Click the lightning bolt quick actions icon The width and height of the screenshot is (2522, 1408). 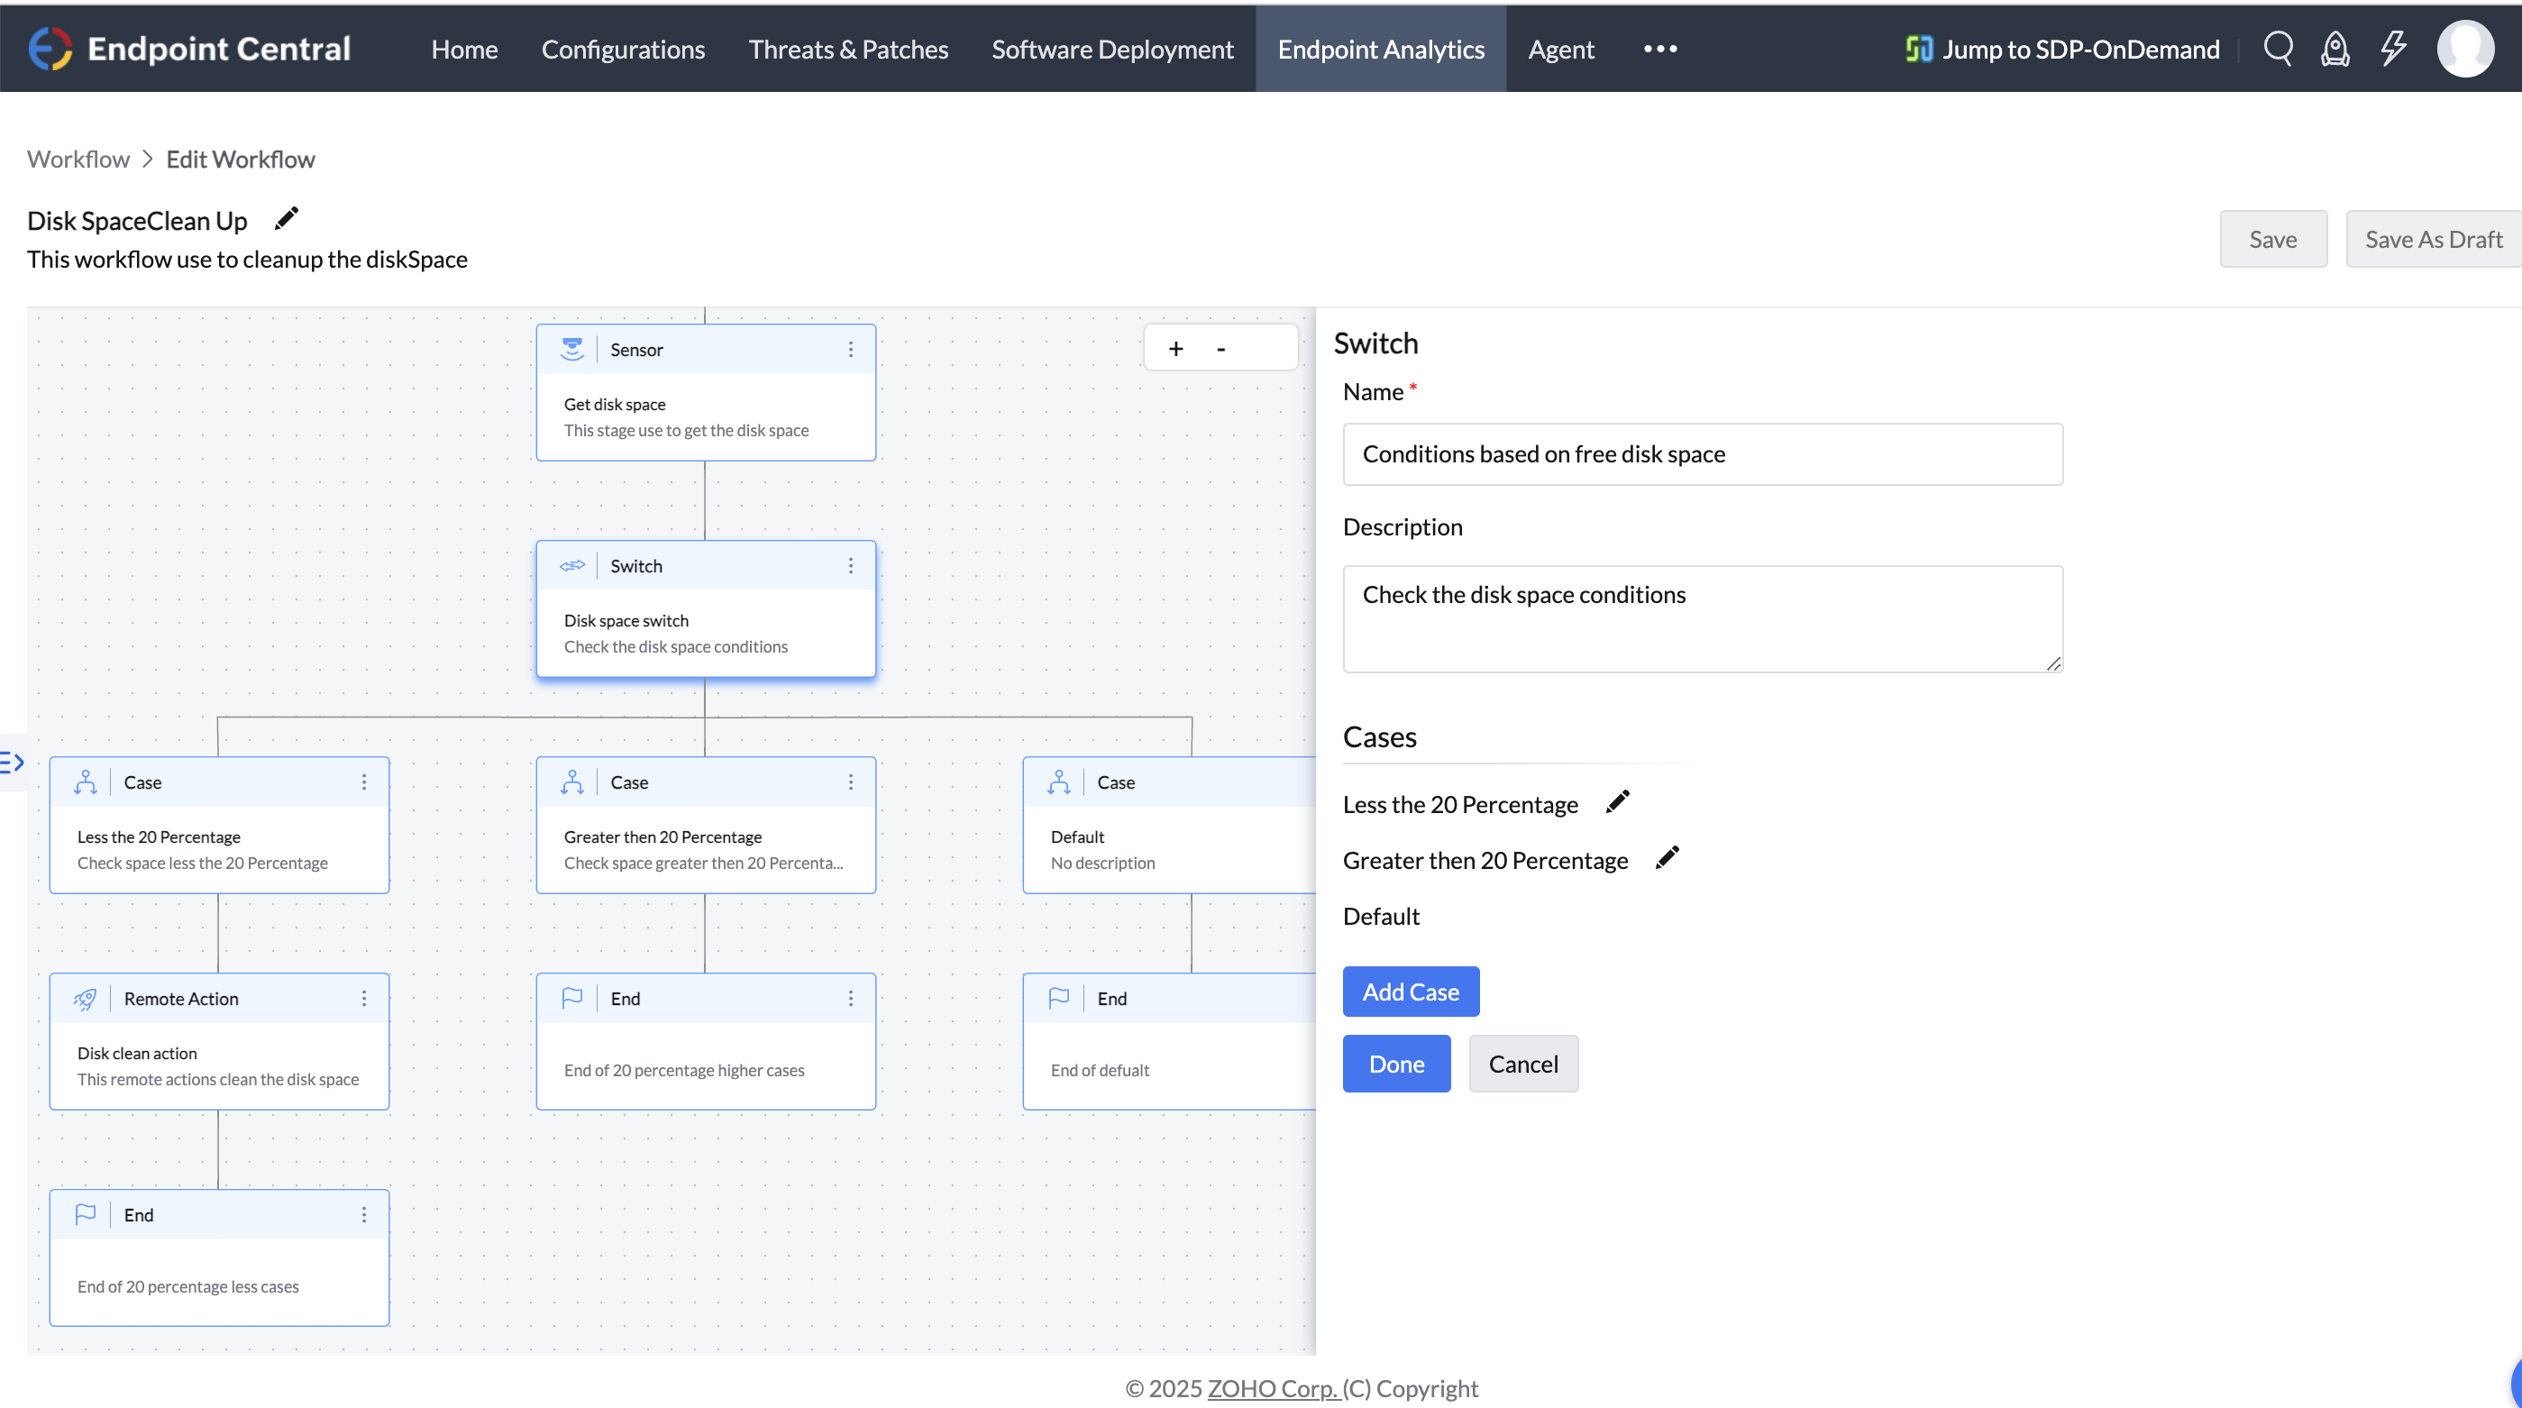2393,48
